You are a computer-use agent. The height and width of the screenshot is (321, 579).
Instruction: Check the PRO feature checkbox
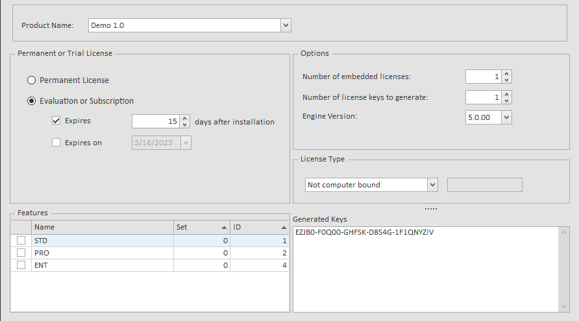[x=21, y=253]
